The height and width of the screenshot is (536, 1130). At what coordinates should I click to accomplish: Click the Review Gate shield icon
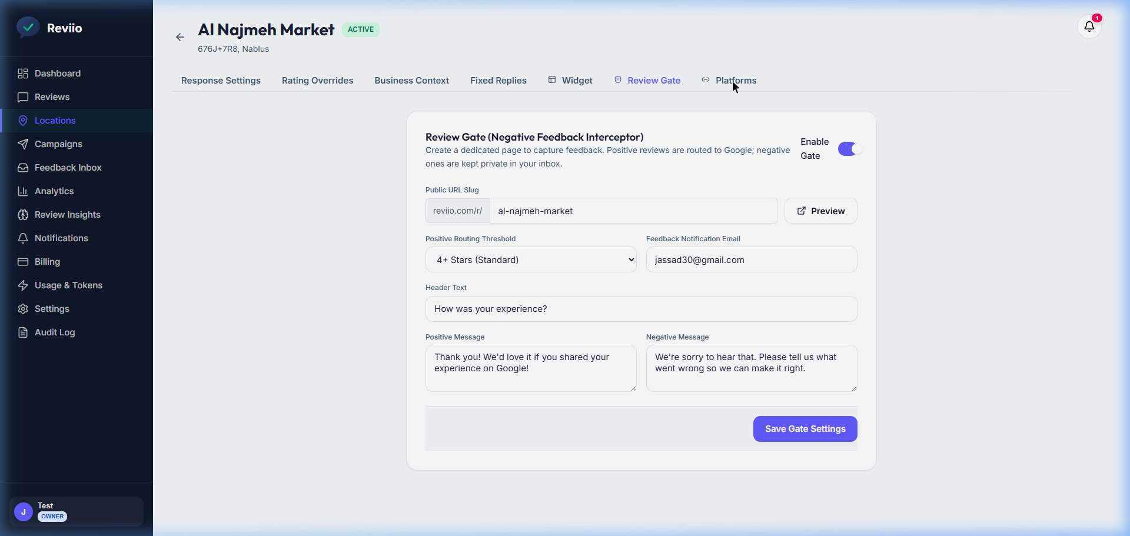(618, 79)
